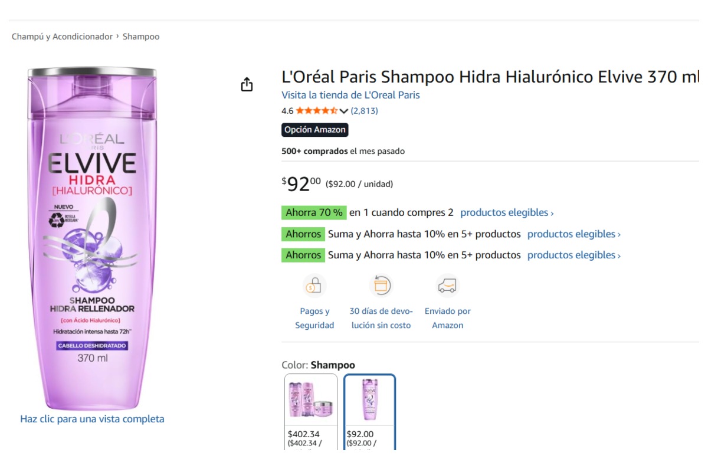
Task: Click the 30-day return box icon
Action: [x=381, y=286]
